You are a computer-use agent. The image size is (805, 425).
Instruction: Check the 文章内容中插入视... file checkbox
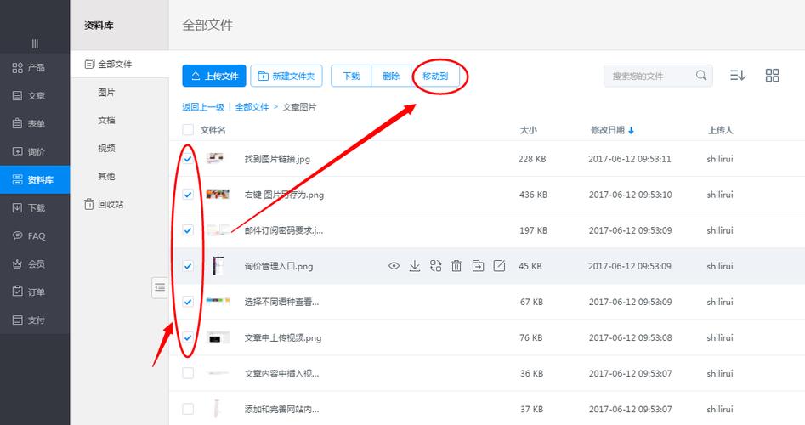coord(188,373)
